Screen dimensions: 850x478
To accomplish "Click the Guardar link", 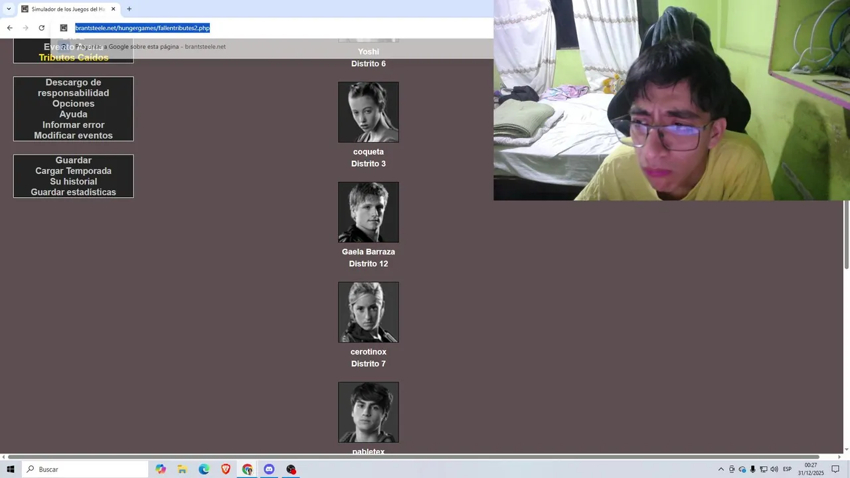I will click(73, 161).
